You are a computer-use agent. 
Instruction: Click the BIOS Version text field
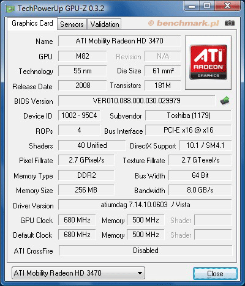137,101
